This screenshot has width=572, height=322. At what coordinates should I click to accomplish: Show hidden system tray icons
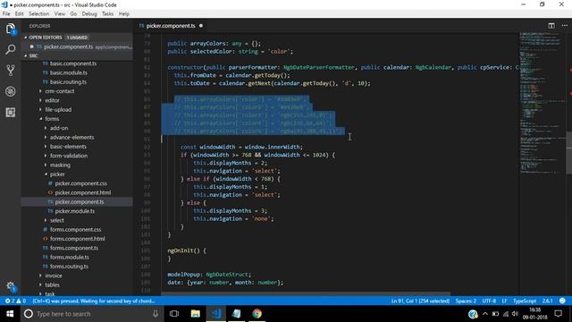[x=484, y=314]
